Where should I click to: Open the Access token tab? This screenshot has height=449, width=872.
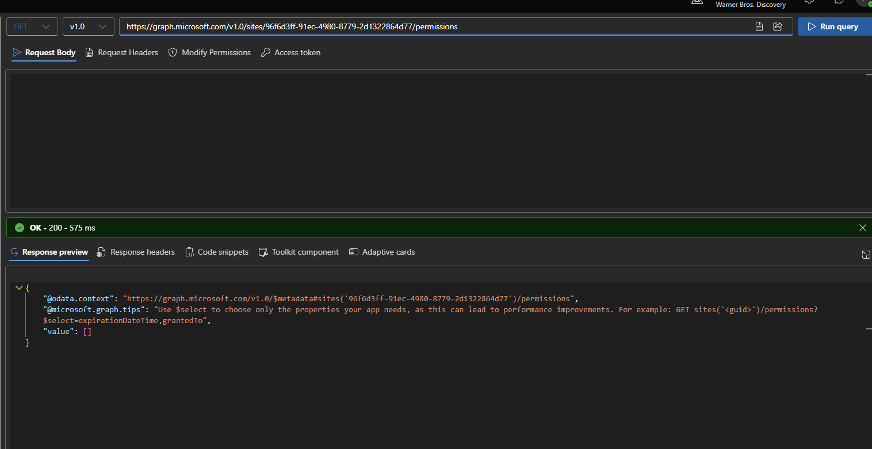pos(290,52)
